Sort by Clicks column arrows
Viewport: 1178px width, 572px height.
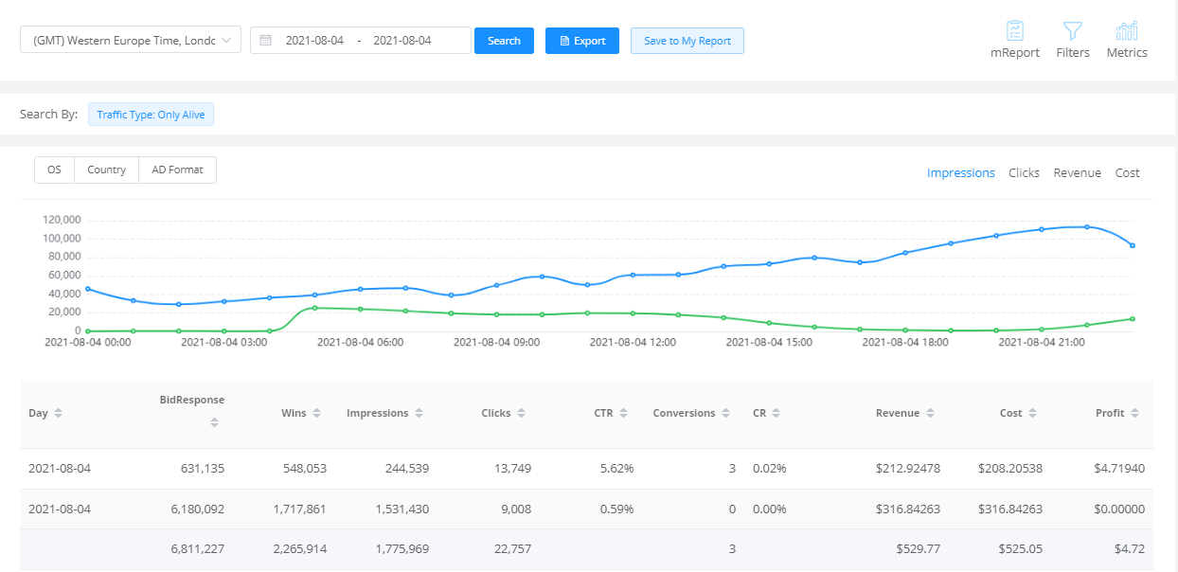521,414
